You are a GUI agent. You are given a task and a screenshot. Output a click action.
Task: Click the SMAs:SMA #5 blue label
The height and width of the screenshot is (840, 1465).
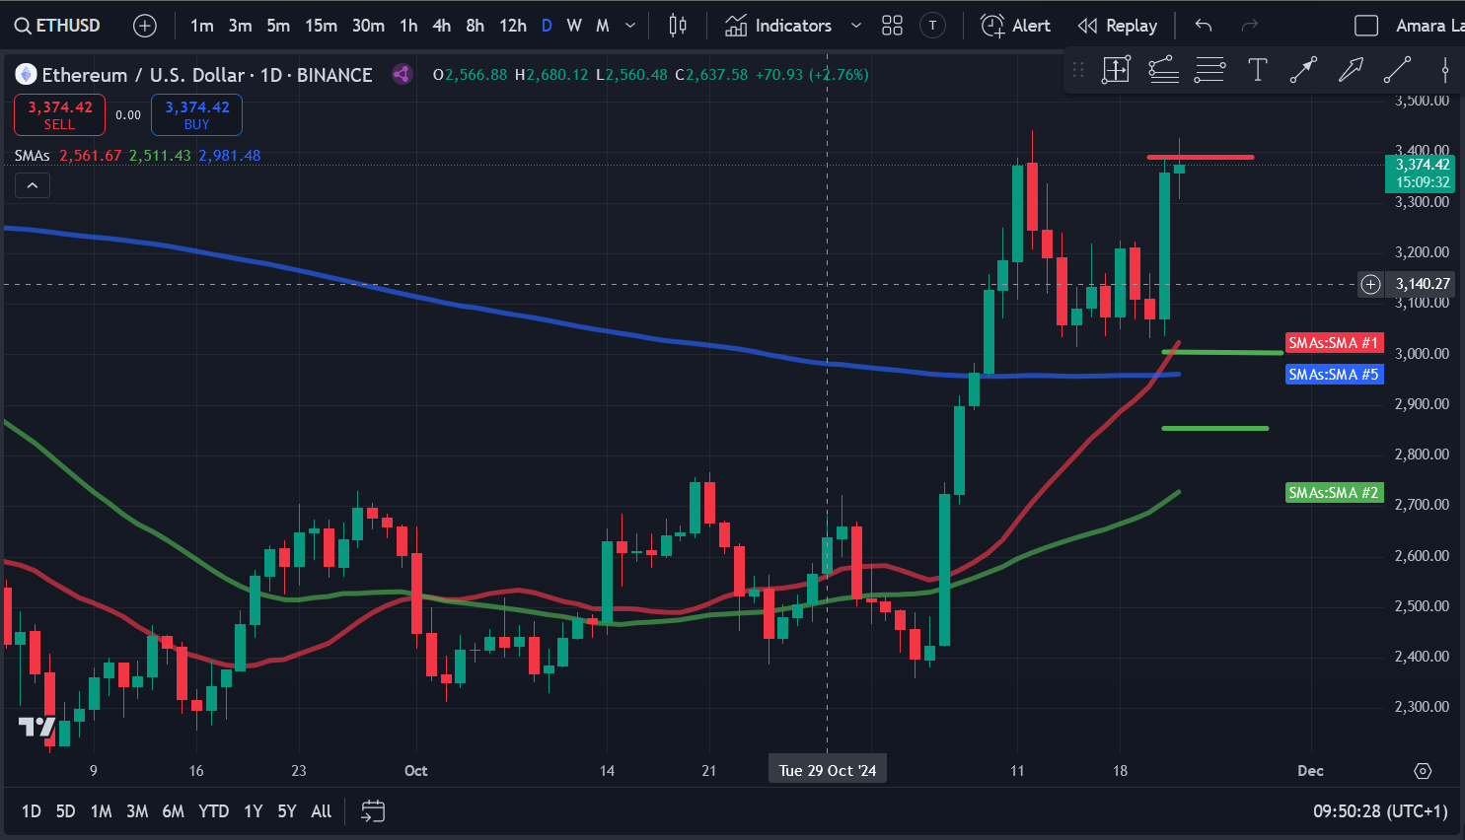tap(1334, 375)
